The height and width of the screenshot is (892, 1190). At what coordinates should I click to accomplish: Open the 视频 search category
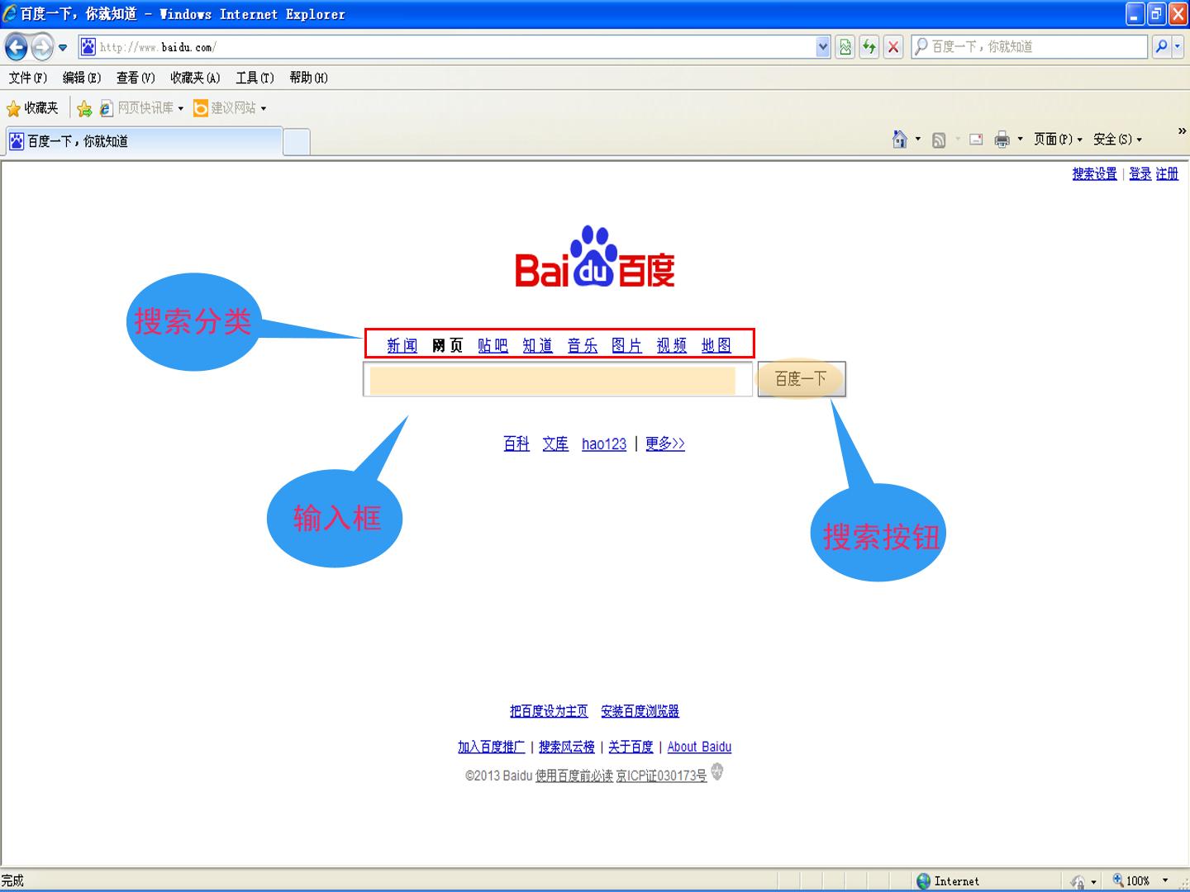[671, 345]
